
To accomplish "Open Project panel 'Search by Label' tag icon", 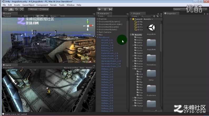I will coord(158,16).
